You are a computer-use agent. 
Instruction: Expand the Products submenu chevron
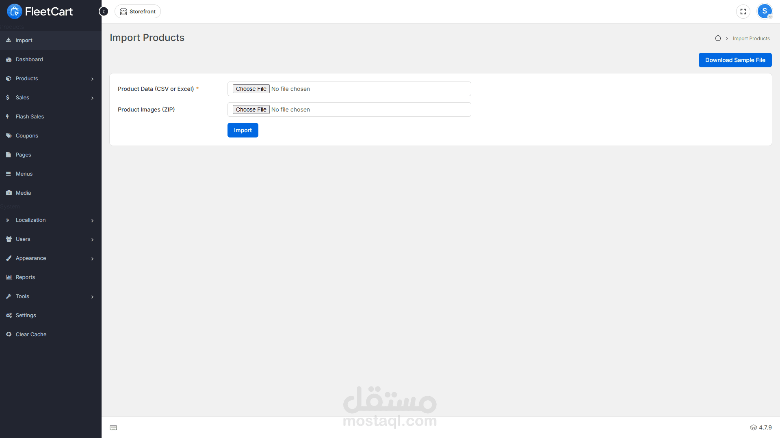pyautogui.click(x=92, y=79)
